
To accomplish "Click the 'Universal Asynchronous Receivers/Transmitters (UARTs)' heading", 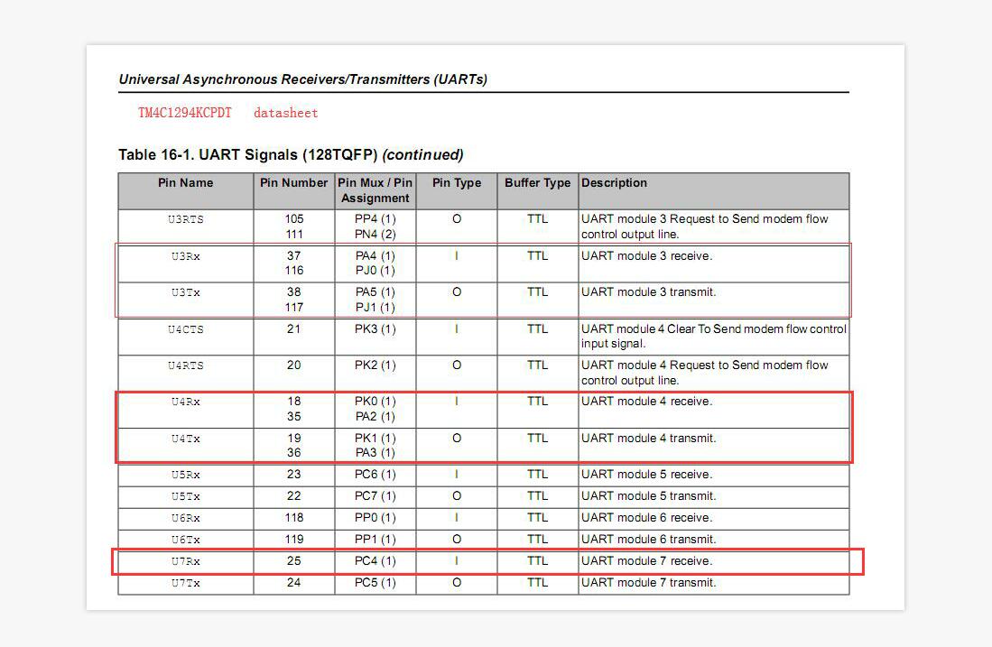I will [x=303, y=79].
